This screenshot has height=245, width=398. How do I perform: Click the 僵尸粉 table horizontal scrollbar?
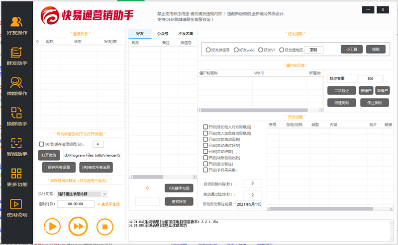(260, 110)
